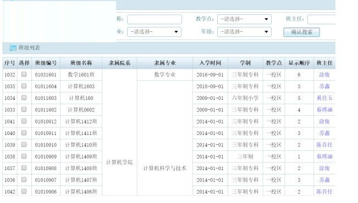This screenshot has width=358, height=203.
Task: Open the 年级 dropdown
Action: pos(244,32)
